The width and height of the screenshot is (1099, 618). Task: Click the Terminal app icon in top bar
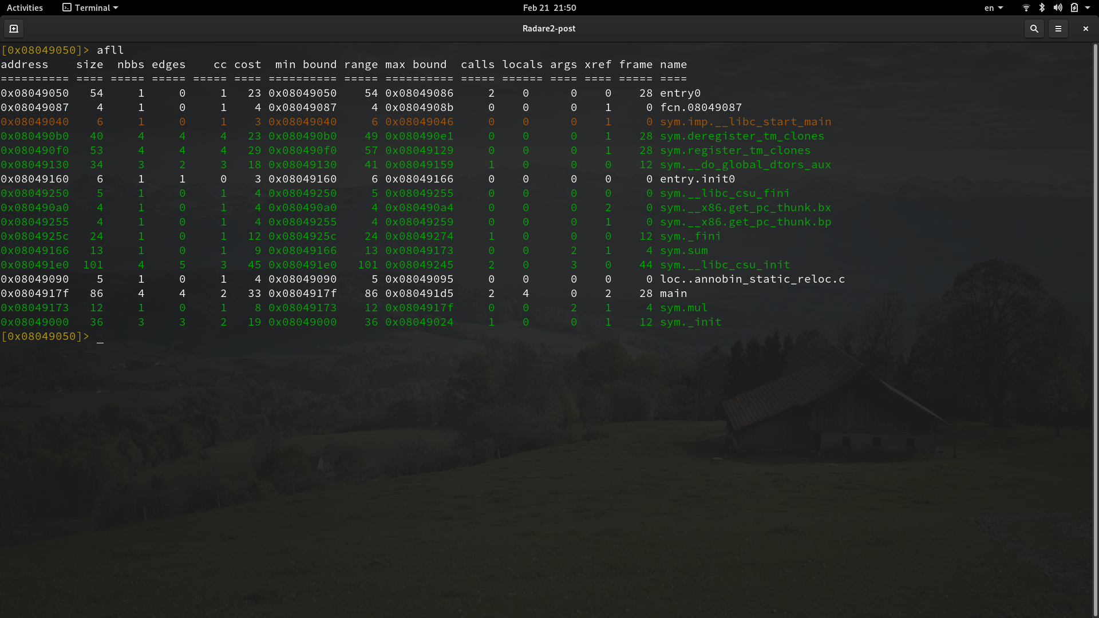coord(67,7)
